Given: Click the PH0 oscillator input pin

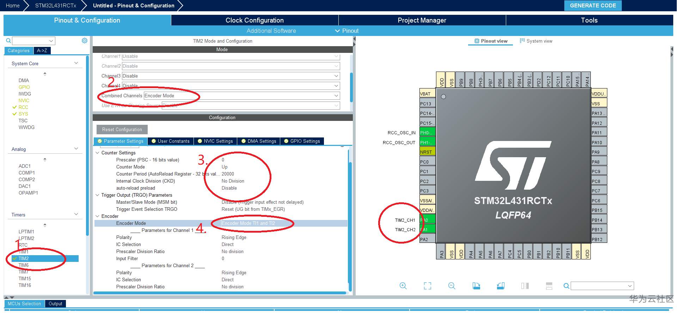Looking at the screenshot, I should tap(427, 133).
